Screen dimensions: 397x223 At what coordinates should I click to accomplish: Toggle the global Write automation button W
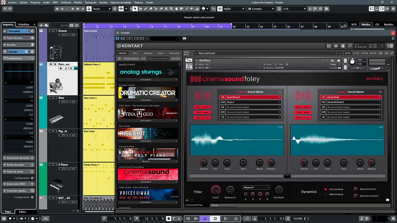pos(78,9)
